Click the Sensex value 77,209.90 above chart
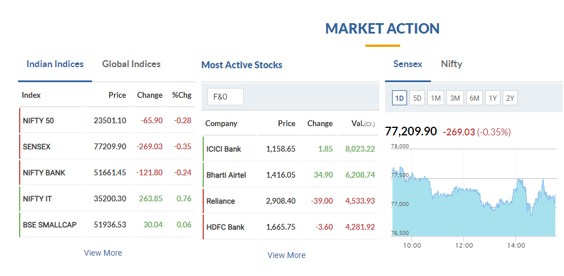 coord(411,131)
